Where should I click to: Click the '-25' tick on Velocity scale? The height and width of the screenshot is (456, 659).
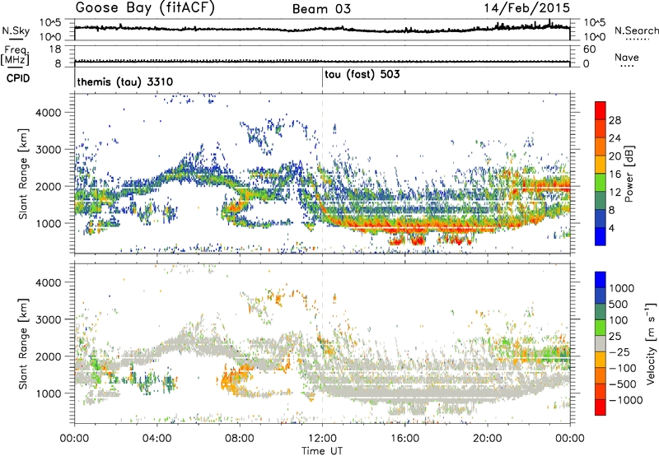tap(619, 351)
